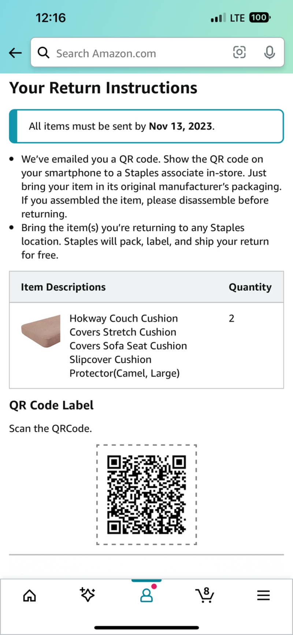Open camera lens search icon

[240, 52]
